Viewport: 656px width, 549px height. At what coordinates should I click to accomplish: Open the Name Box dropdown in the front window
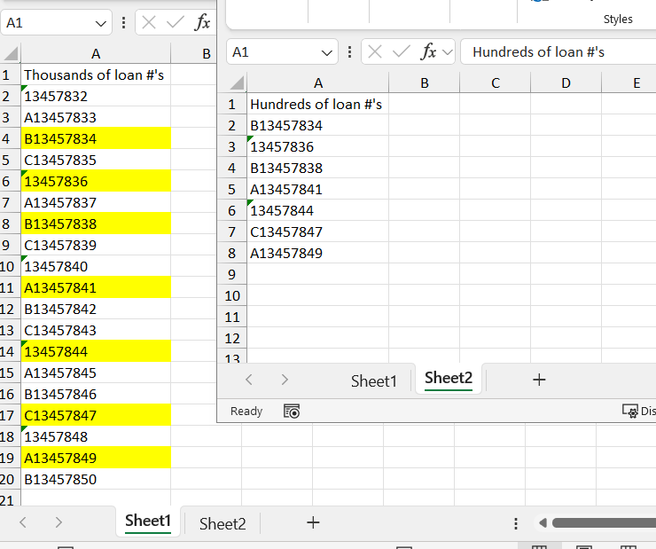pos(327,52)
